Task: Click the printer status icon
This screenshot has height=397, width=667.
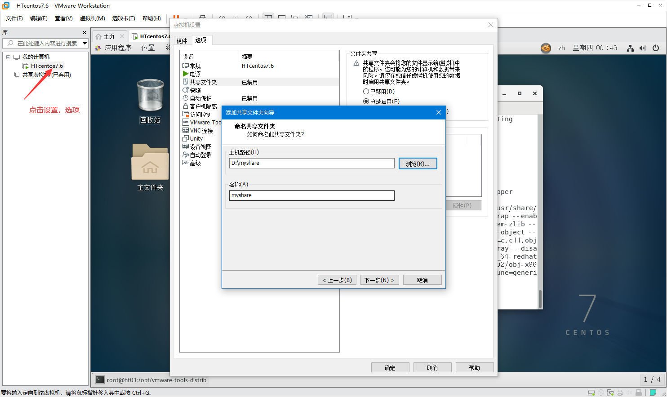Action: pos(620,393)
